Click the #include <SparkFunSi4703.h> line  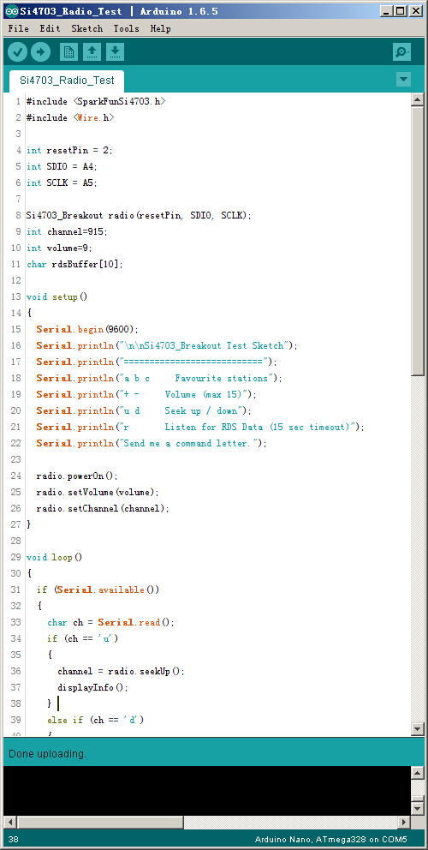click(x=95, y=101)
